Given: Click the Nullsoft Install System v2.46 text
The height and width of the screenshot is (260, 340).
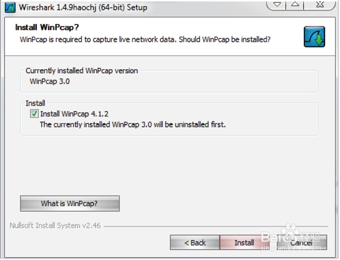Looking at the screenshot, I should (55, 226).
